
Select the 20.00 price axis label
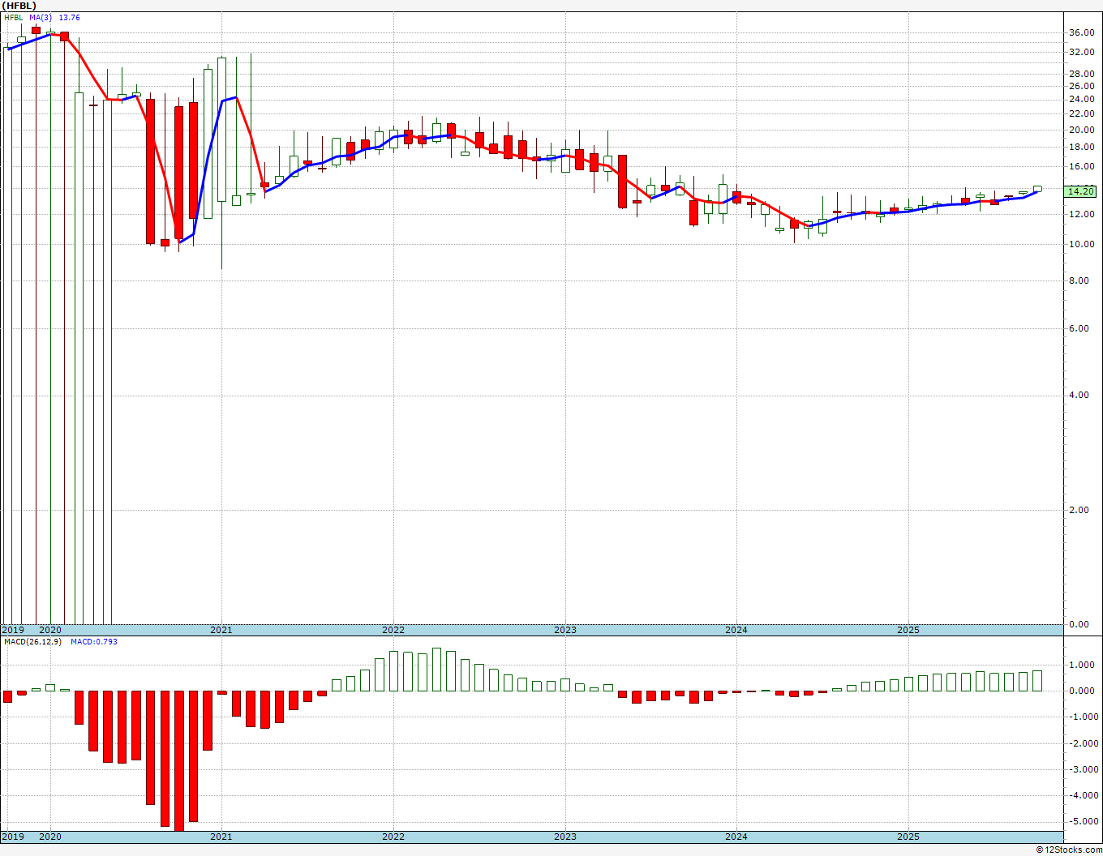[x=1082, y=130]
